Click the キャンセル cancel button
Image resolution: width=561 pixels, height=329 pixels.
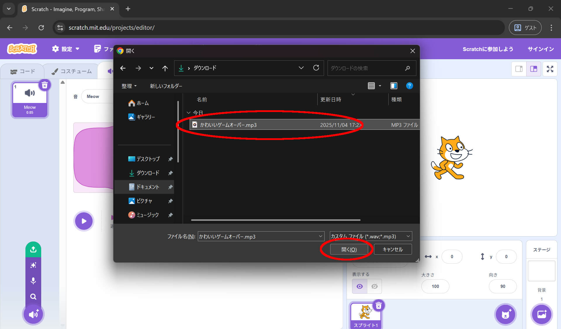click(x=393, y=249)
